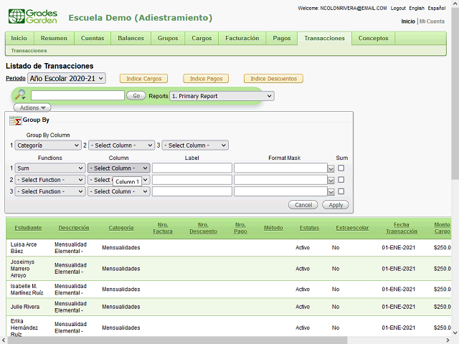Click the Grades Garden logo
459x344 pixels.
click(33, 16)
